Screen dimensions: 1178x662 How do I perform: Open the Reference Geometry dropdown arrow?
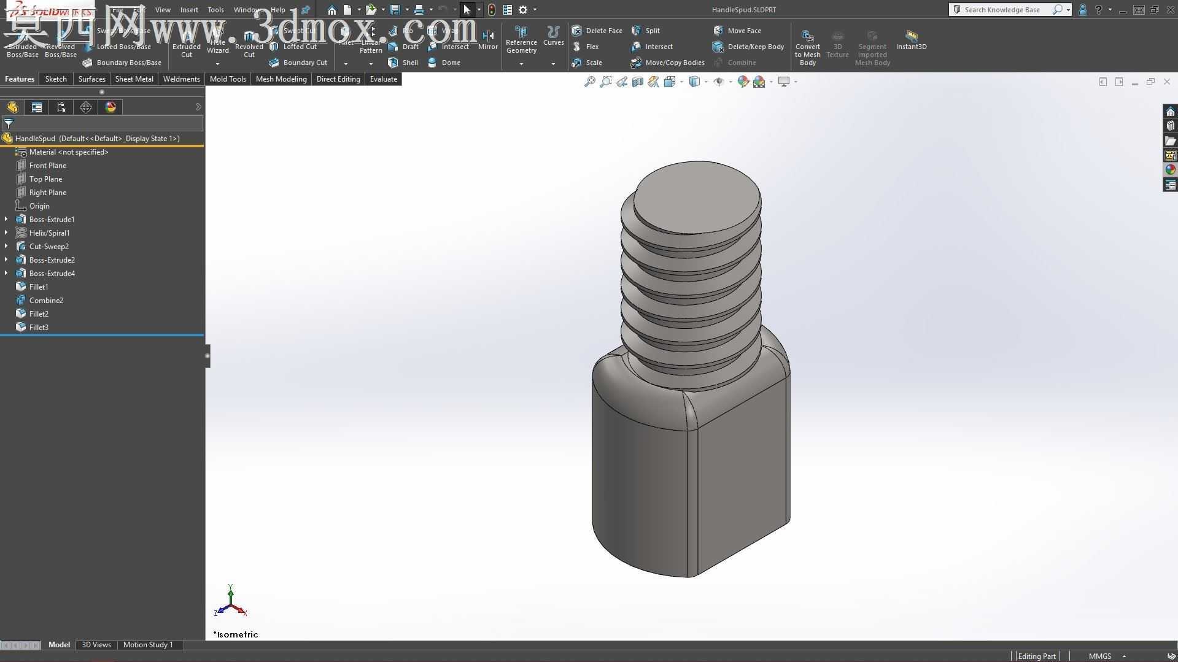[x=521, y=64]
